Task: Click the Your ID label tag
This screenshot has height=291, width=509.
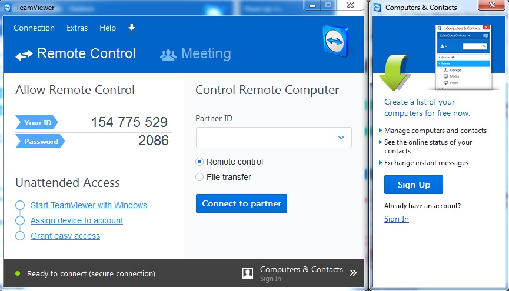Action: [x=36, y=123]
